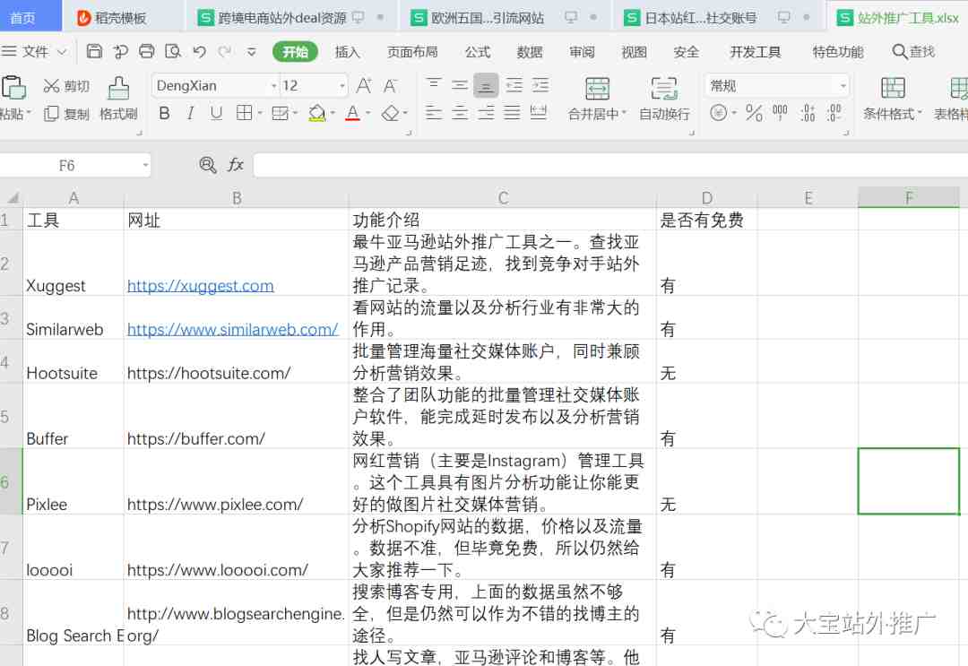This screenshot has height=666, width=968.
Task: Toggle 自动换行 wrap text
Action: (664, 99)
